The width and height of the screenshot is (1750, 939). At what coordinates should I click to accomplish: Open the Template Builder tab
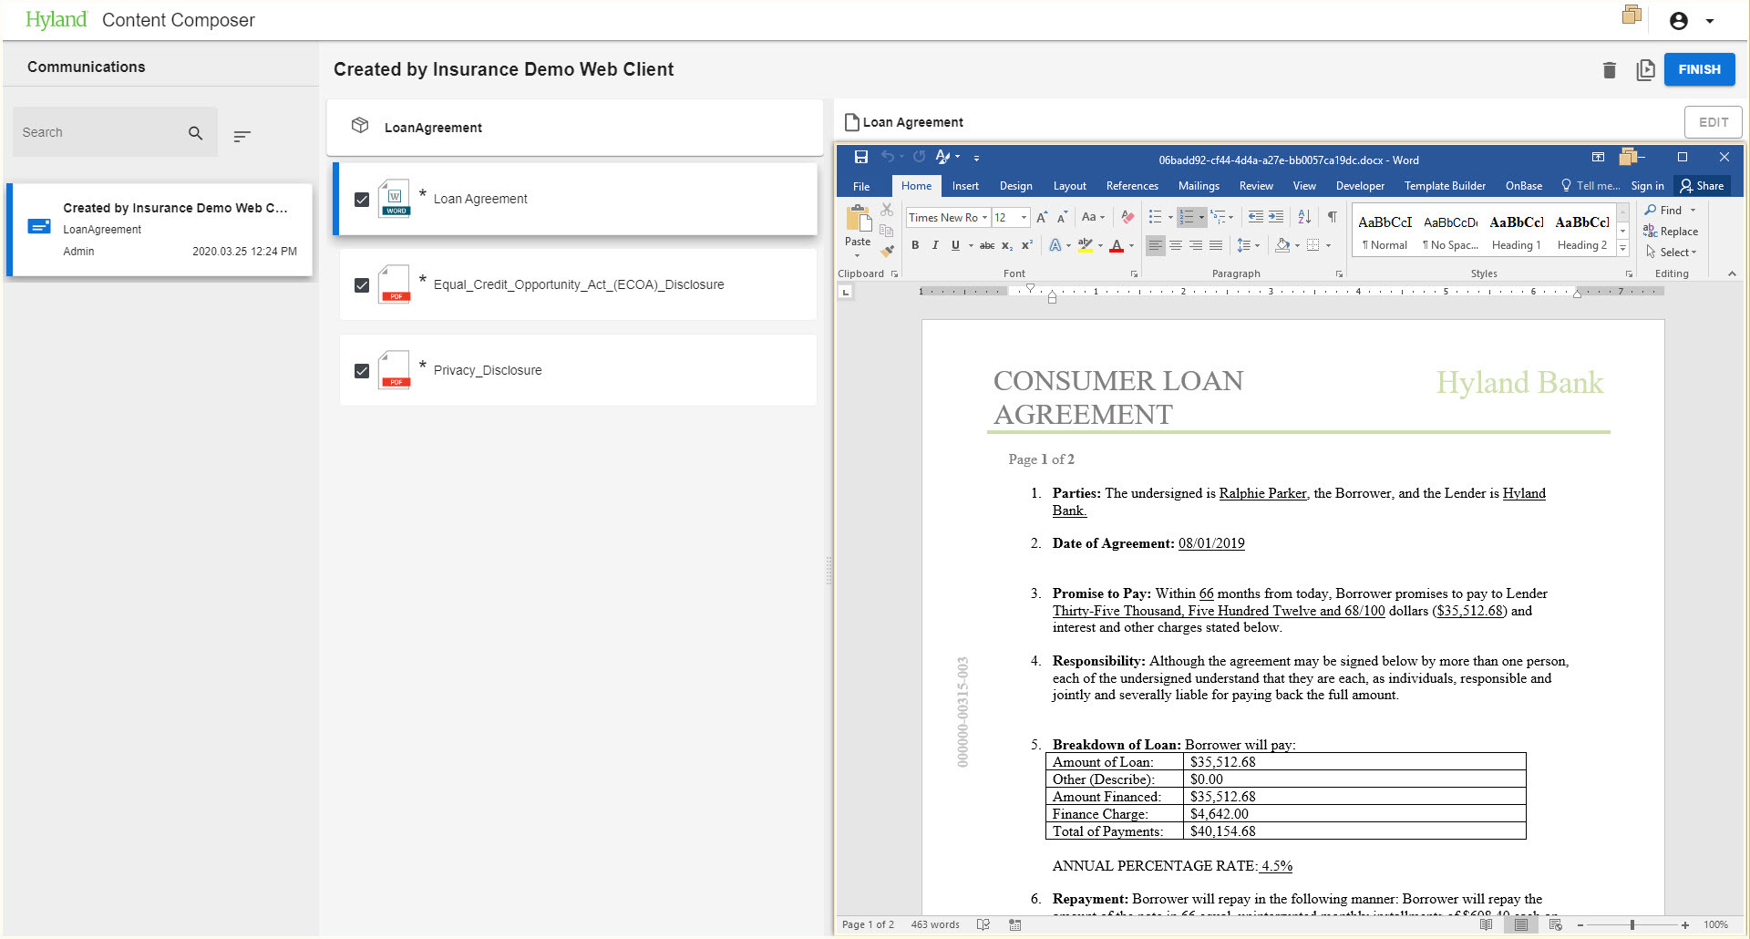click(x=1444, y=186)
